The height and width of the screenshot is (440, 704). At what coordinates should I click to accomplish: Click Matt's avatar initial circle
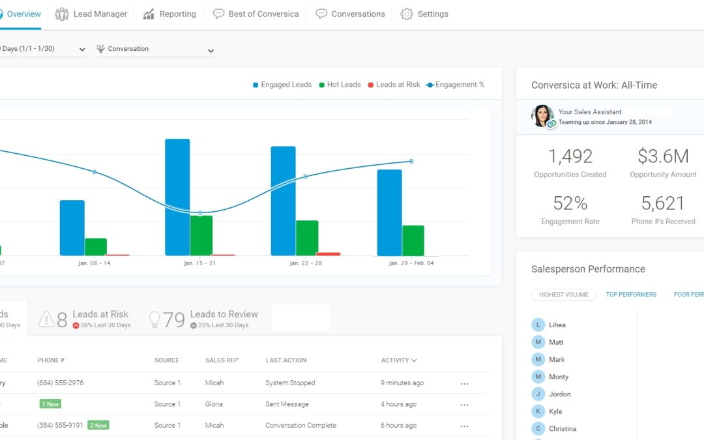pyautogui.click(x=538, y=342)
